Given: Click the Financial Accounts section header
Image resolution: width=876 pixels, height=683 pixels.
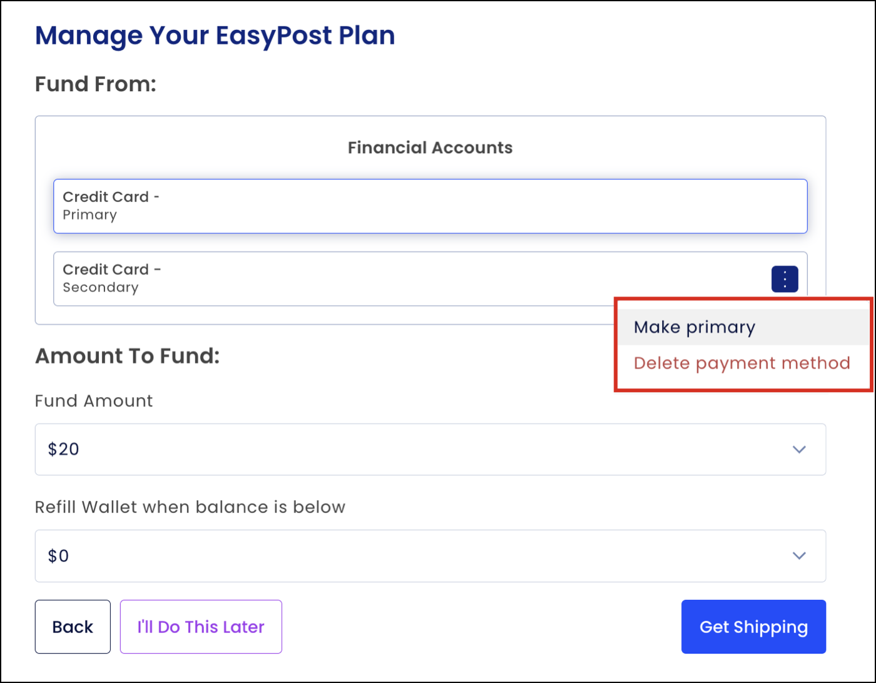Looking at the screenshot, I should 430,147.
